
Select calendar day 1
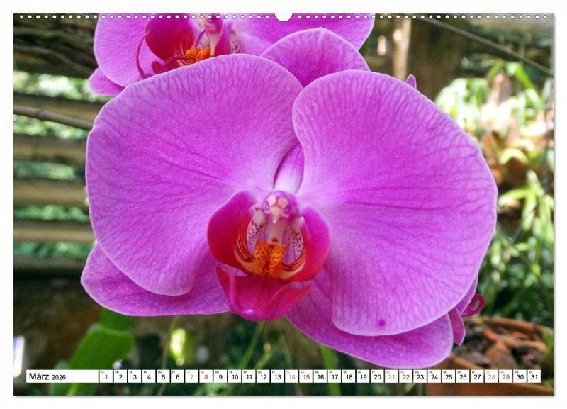(106, 376)
